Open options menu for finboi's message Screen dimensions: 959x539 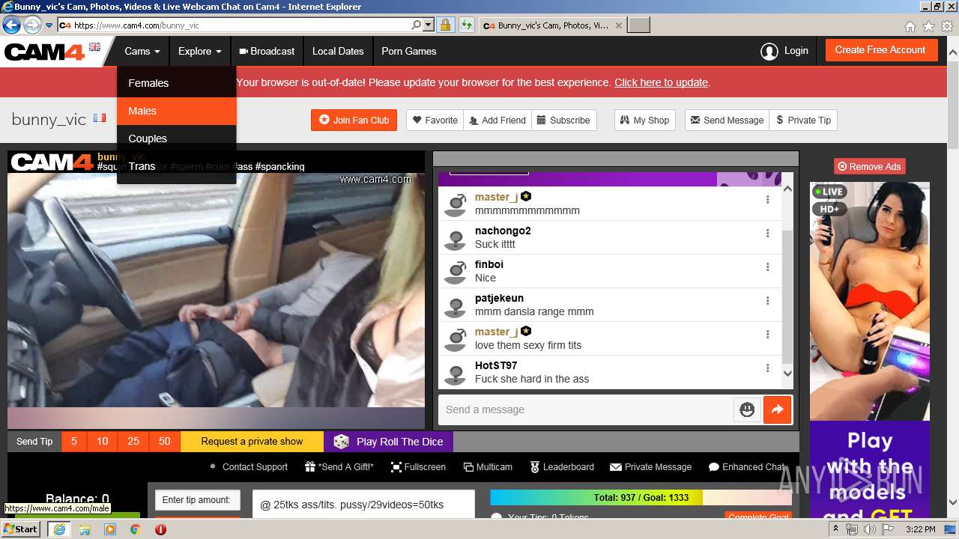coord(767,267)
